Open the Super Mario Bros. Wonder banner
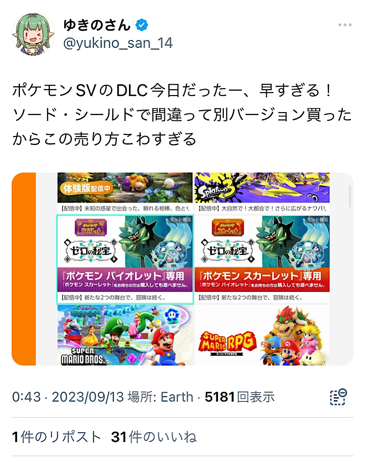 (x=126, y=335)
